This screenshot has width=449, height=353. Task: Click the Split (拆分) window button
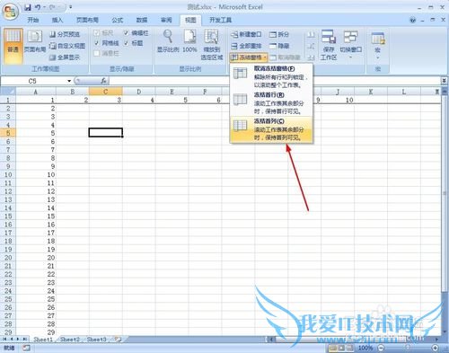pos(279,34)
